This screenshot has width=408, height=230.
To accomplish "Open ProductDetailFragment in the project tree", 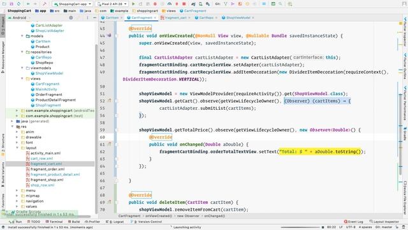I will [55, 100].
